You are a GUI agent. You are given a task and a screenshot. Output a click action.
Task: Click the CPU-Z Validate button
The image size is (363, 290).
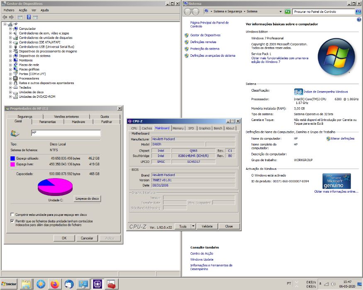click(x=207, y=226)
